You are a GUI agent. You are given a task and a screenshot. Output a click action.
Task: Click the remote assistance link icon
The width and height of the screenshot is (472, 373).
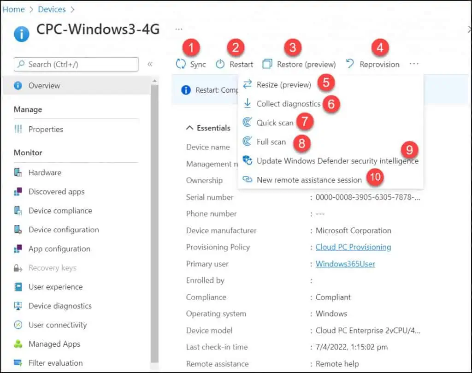247,179
